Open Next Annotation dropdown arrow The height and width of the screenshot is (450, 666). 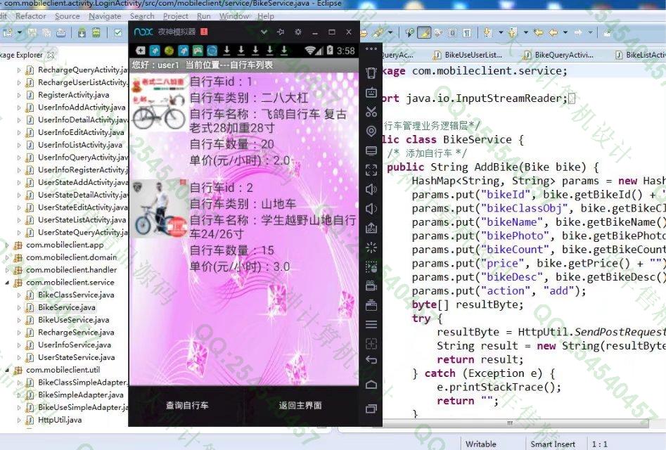tap(500, 32)
